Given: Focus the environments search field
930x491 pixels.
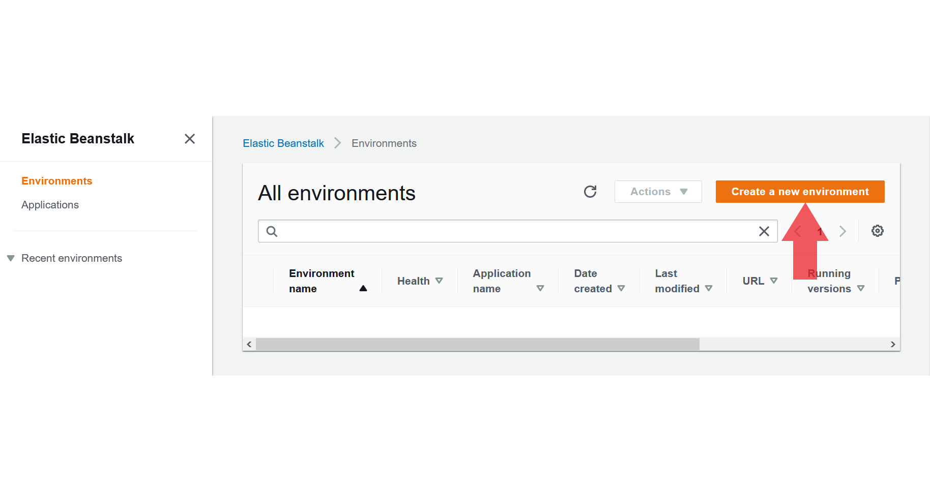Looking at the screenshot, I should coord(518,231).
